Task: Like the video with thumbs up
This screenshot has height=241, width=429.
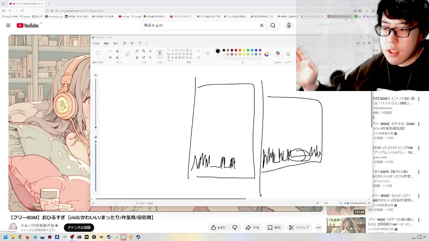Action: [x=218, y=228]
